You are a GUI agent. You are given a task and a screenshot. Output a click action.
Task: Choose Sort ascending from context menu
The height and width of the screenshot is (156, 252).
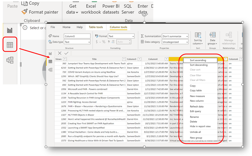(200, 60)
